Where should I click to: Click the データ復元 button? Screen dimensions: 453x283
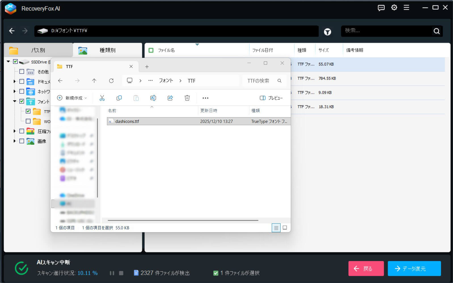pyautogui.click(x=414, y=269)
